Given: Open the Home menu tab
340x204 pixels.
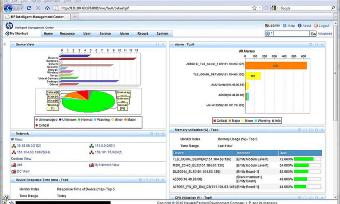Looking at the screenshot, I should pyautogui.click(x=48, y=33).
